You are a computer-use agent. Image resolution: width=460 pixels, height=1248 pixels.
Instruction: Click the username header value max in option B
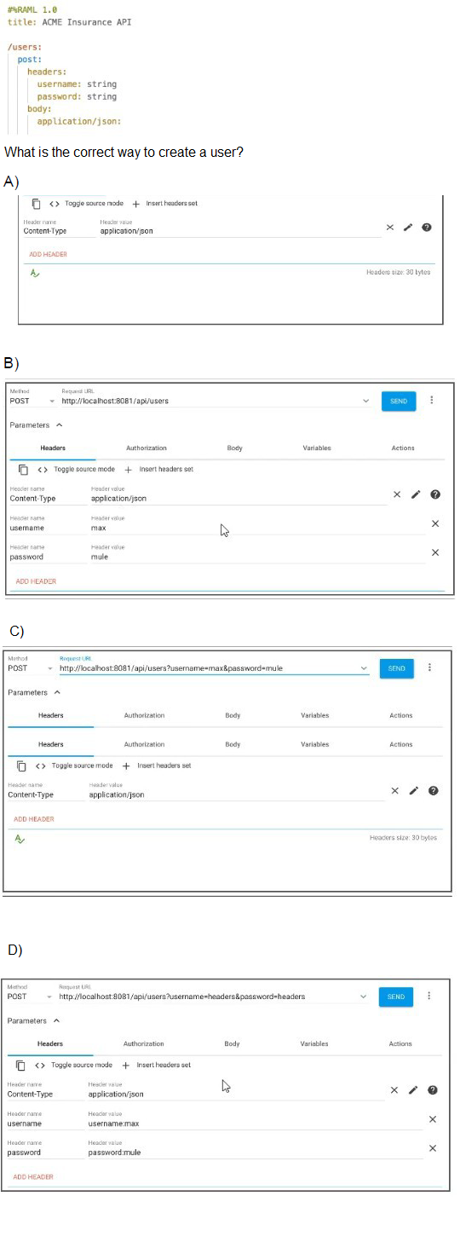tap(98, 528)
